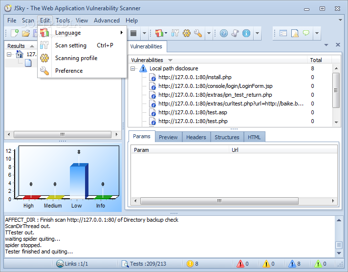
Task: Choose Preference from Edit menu
Action: point(82,71)
